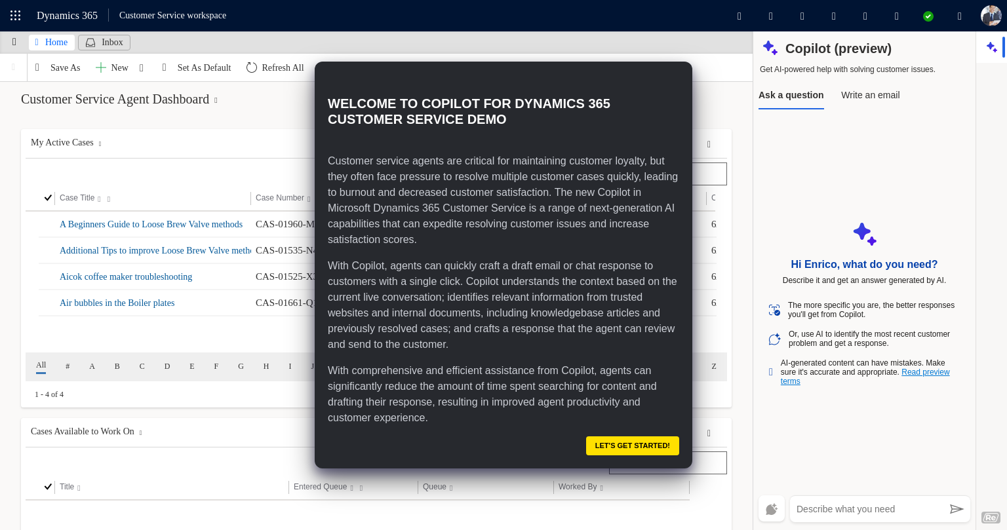Open the Customer Service Agent Dashboard selector
Viewport: 1007px width, 530px height.
216,100
